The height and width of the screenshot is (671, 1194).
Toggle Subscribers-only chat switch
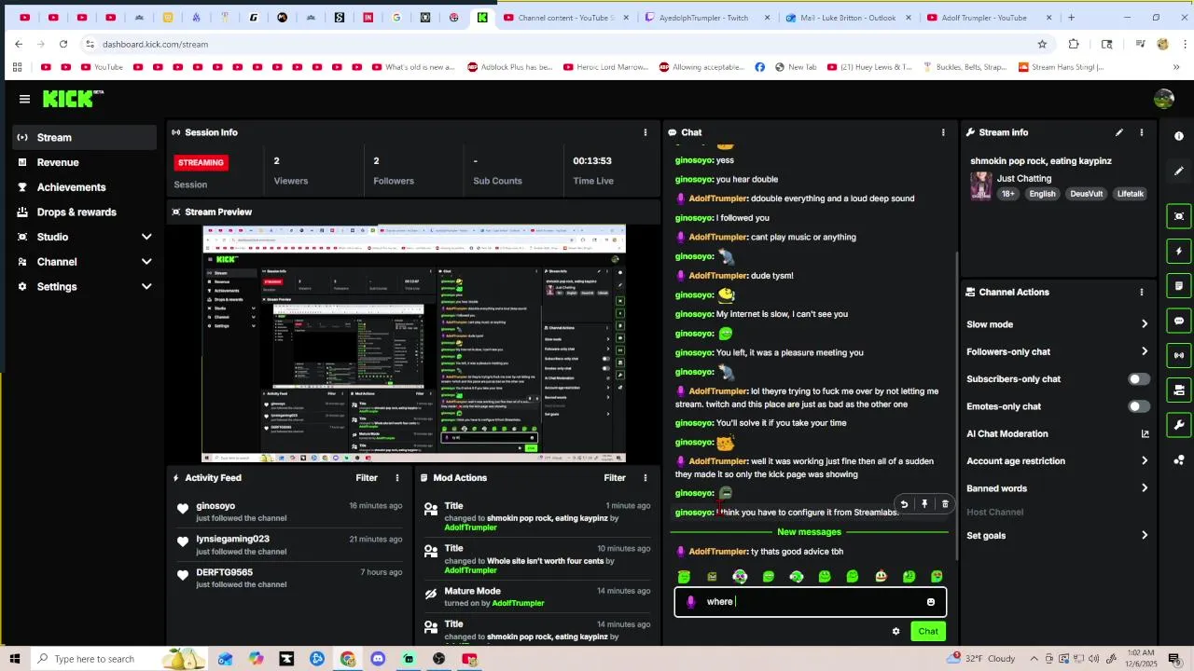[1139, 379]
